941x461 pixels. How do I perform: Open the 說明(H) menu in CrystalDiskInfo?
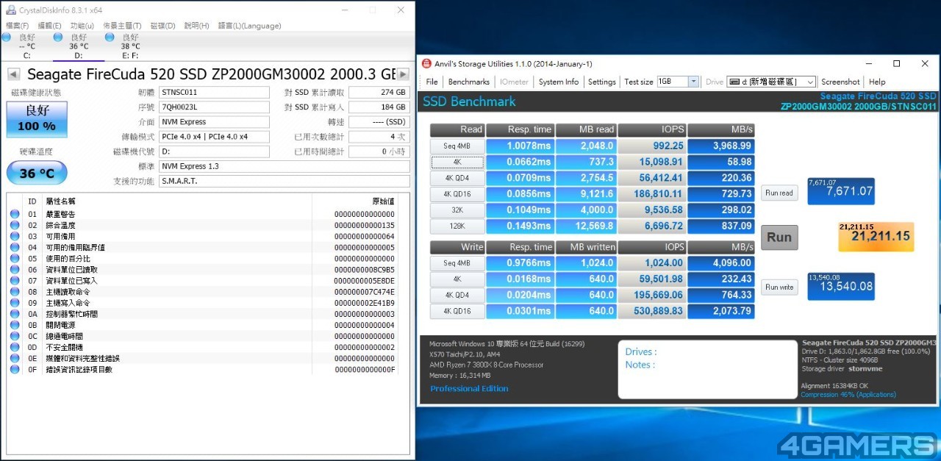[196, 26]
